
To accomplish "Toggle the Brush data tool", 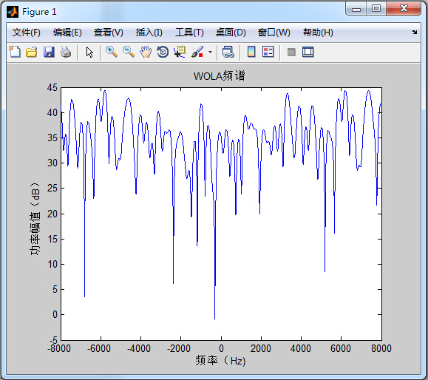I will coord(197,52).
